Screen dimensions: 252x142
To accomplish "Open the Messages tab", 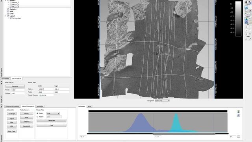I will click(x=40, y=106).
